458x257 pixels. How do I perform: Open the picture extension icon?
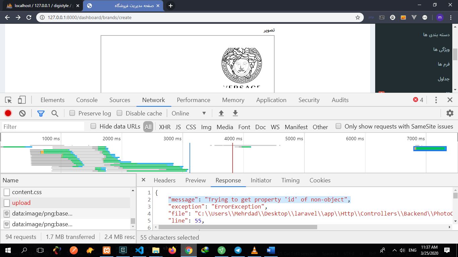pyautogui.click(x=403, y=17)
